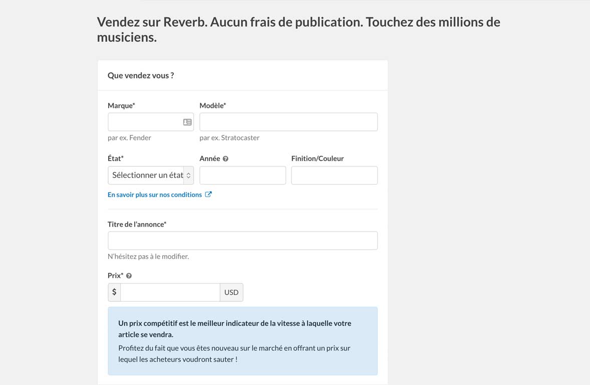Click the "Vendez sur Reverb" page heading
This screenshot has height=385, width=590.
298,30
